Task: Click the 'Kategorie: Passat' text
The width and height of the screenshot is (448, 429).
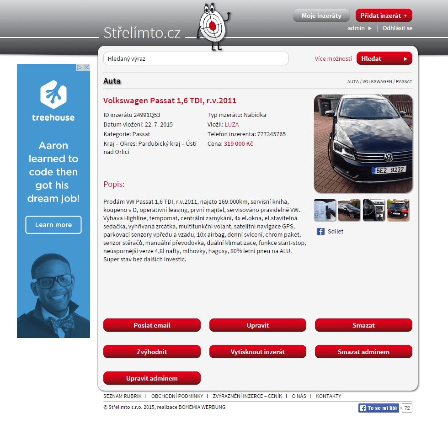Action: click(x=127, y=134)
